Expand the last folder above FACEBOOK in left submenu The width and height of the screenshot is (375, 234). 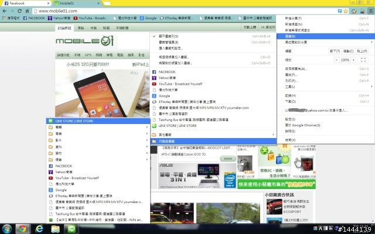click(98, 160)
